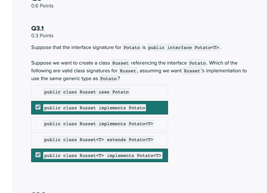267x193 pixels.
Task: Click "Potato" code after "referencing the interface"
Action: point(197,63)
